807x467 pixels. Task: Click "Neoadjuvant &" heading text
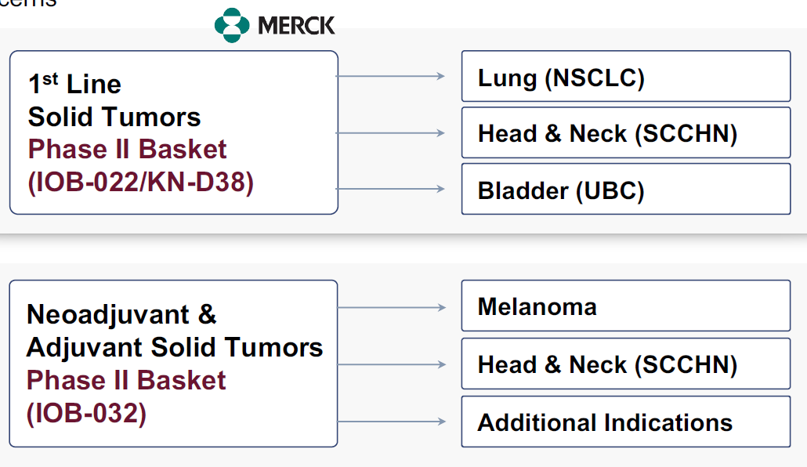click(121, 314)
